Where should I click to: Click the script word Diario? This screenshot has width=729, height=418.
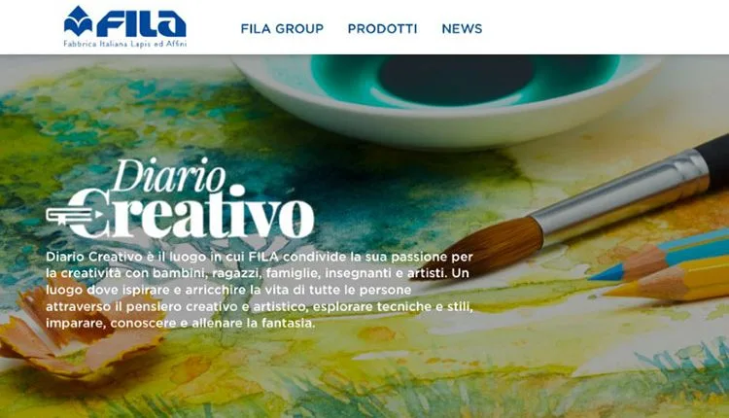coord(169,175)
